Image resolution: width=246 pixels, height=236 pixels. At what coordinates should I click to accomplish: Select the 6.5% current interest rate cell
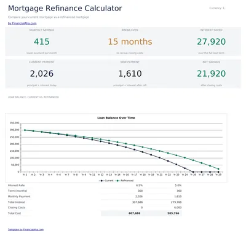(140, 186)
